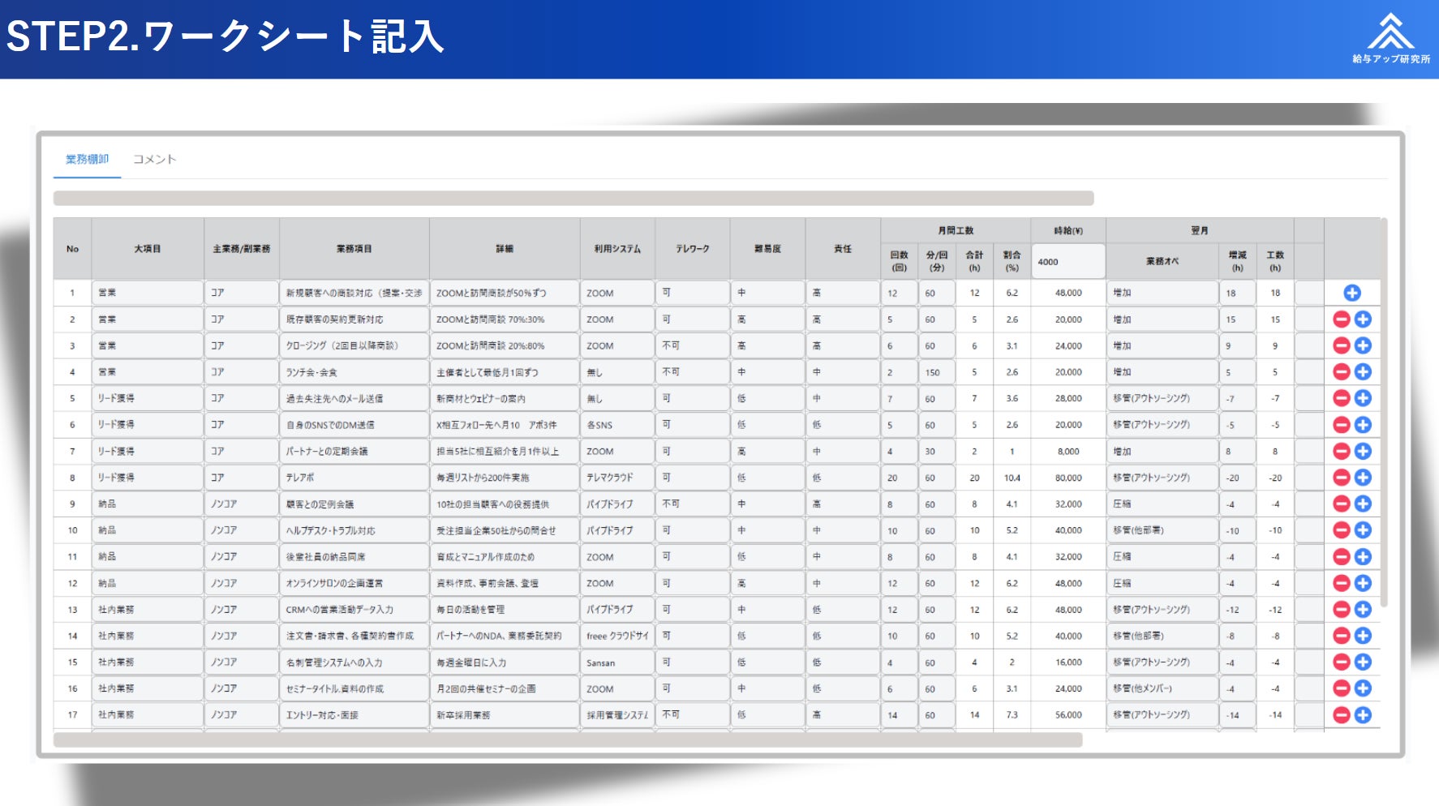This screenshot has height=806, width=1439.
Task: Click the 月間工数 column header
Action: tap(955, 230)
